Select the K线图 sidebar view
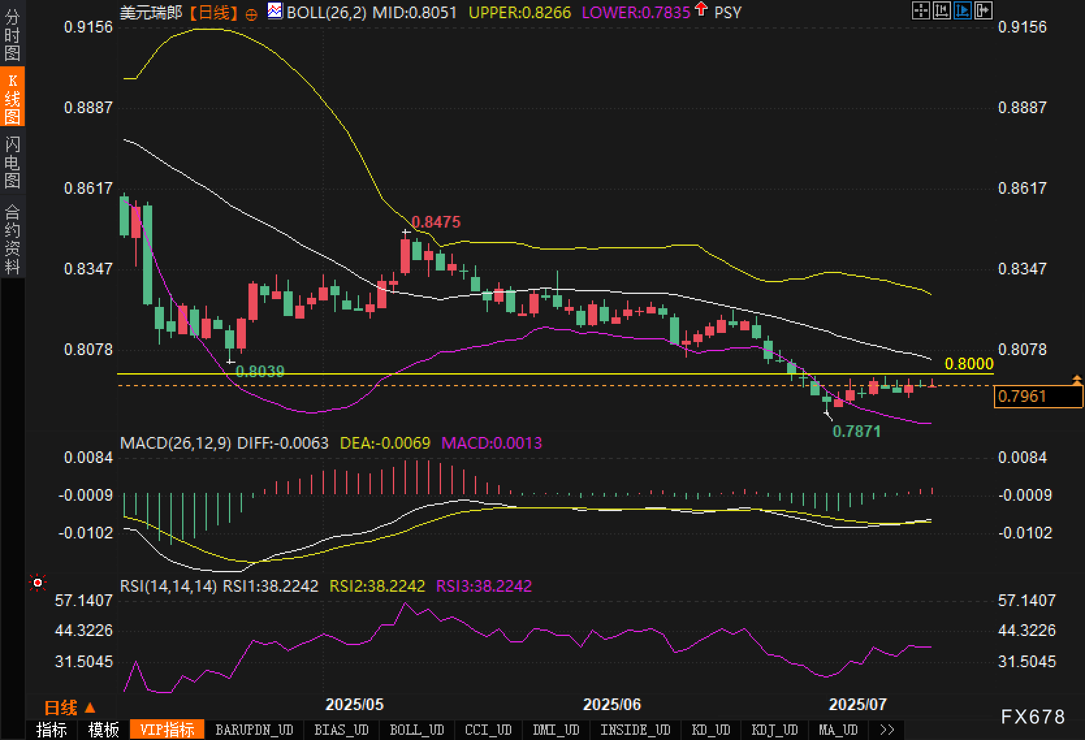The width and height of the screenshot is (1085, 740). tap(12, 98)
